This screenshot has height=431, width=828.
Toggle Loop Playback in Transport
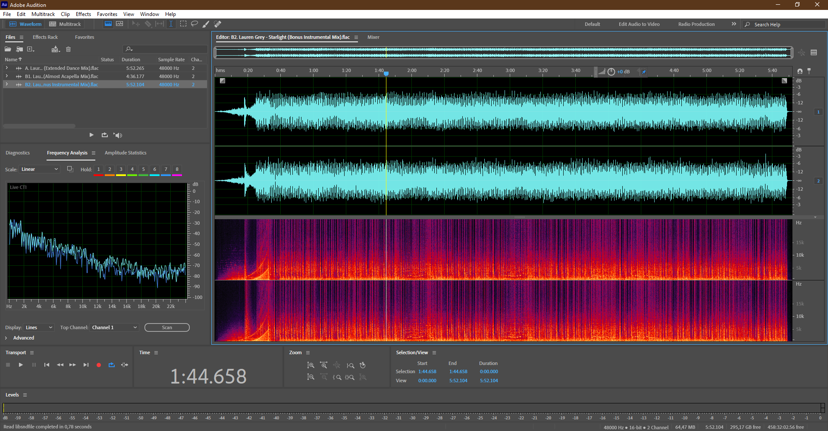click(x=112, y=365)
